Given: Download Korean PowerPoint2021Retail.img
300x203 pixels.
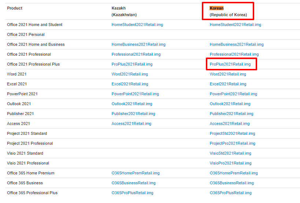Looking at the screenshot, I should [x=233, y=94].
